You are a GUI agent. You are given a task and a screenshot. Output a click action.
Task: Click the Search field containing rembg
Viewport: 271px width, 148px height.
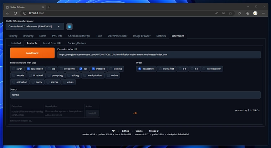135,95
